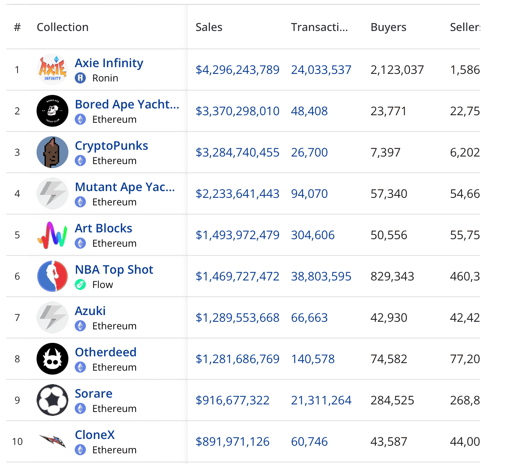The image size is (508, 464).
Task: Open the Sorare collection name link
Action: point(93,394)
